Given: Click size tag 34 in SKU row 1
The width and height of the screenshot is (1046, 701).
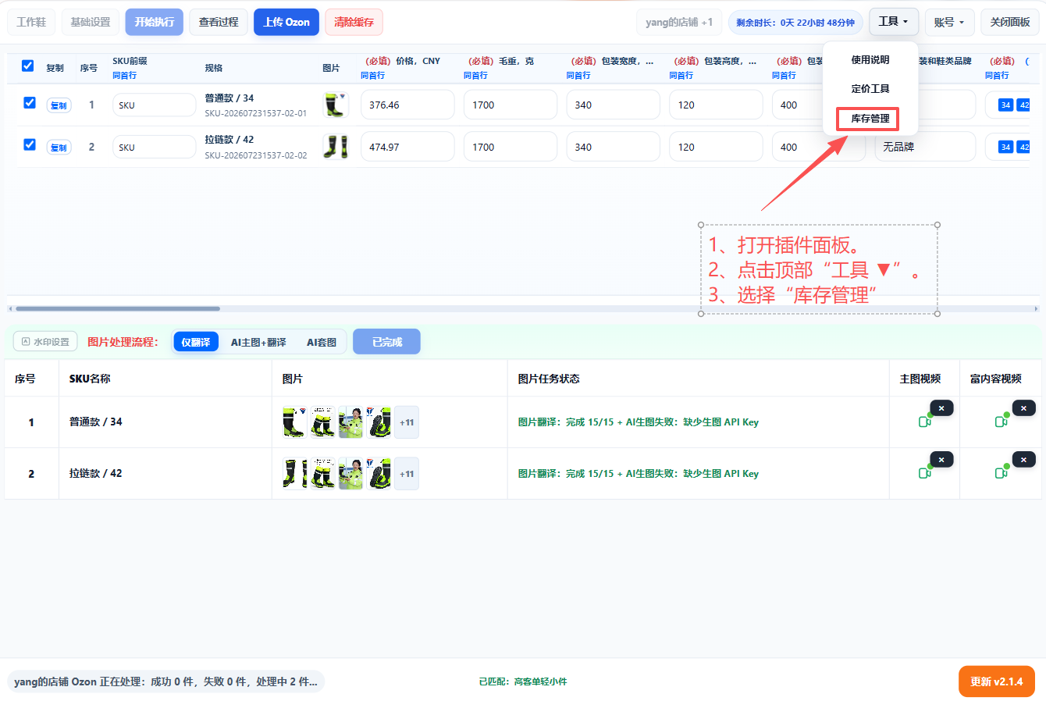Looking at the screenshot, I should 1005,105.
